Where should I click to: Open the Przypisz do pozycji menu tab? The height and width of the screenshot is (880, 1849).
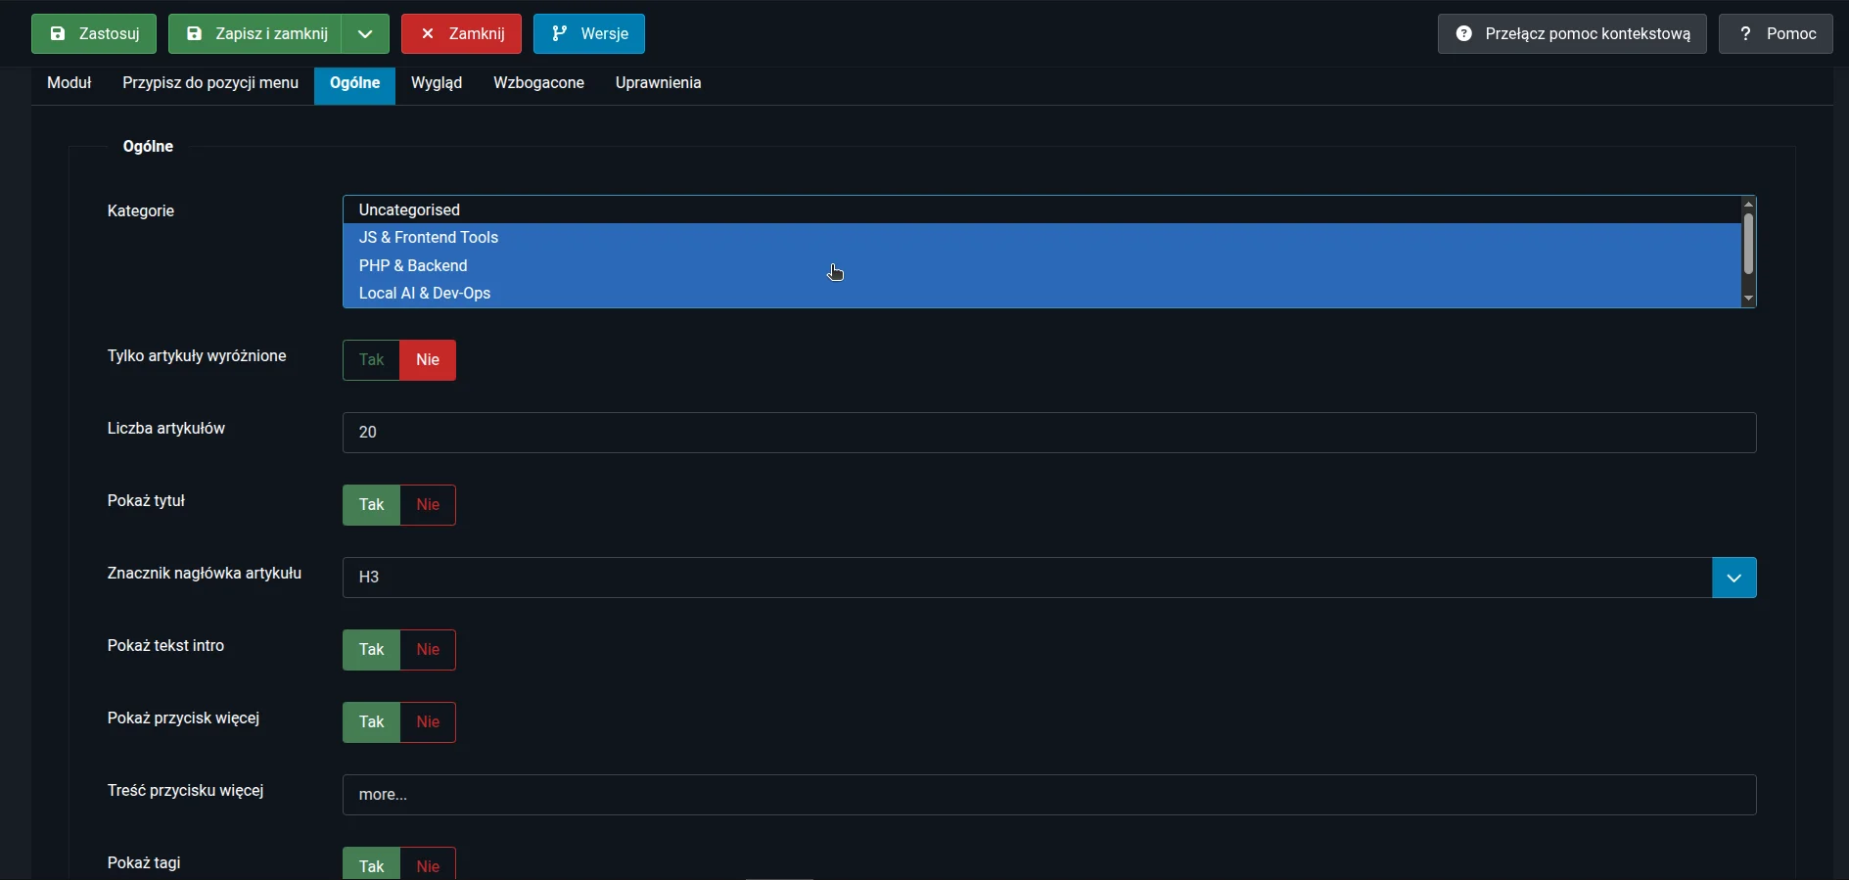click(210, 83)
